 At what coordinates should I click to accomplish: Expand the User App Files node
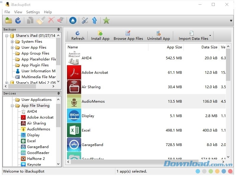pyautogui.click(x=12, y=47)
